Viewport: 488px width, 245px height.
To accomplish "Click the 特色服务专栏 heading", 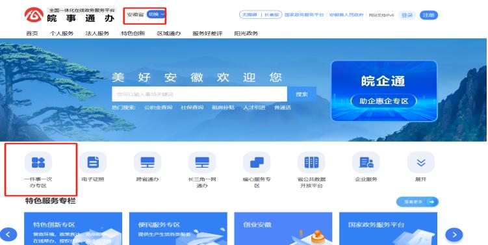I will pyautogui.click(x=51, y=201).
